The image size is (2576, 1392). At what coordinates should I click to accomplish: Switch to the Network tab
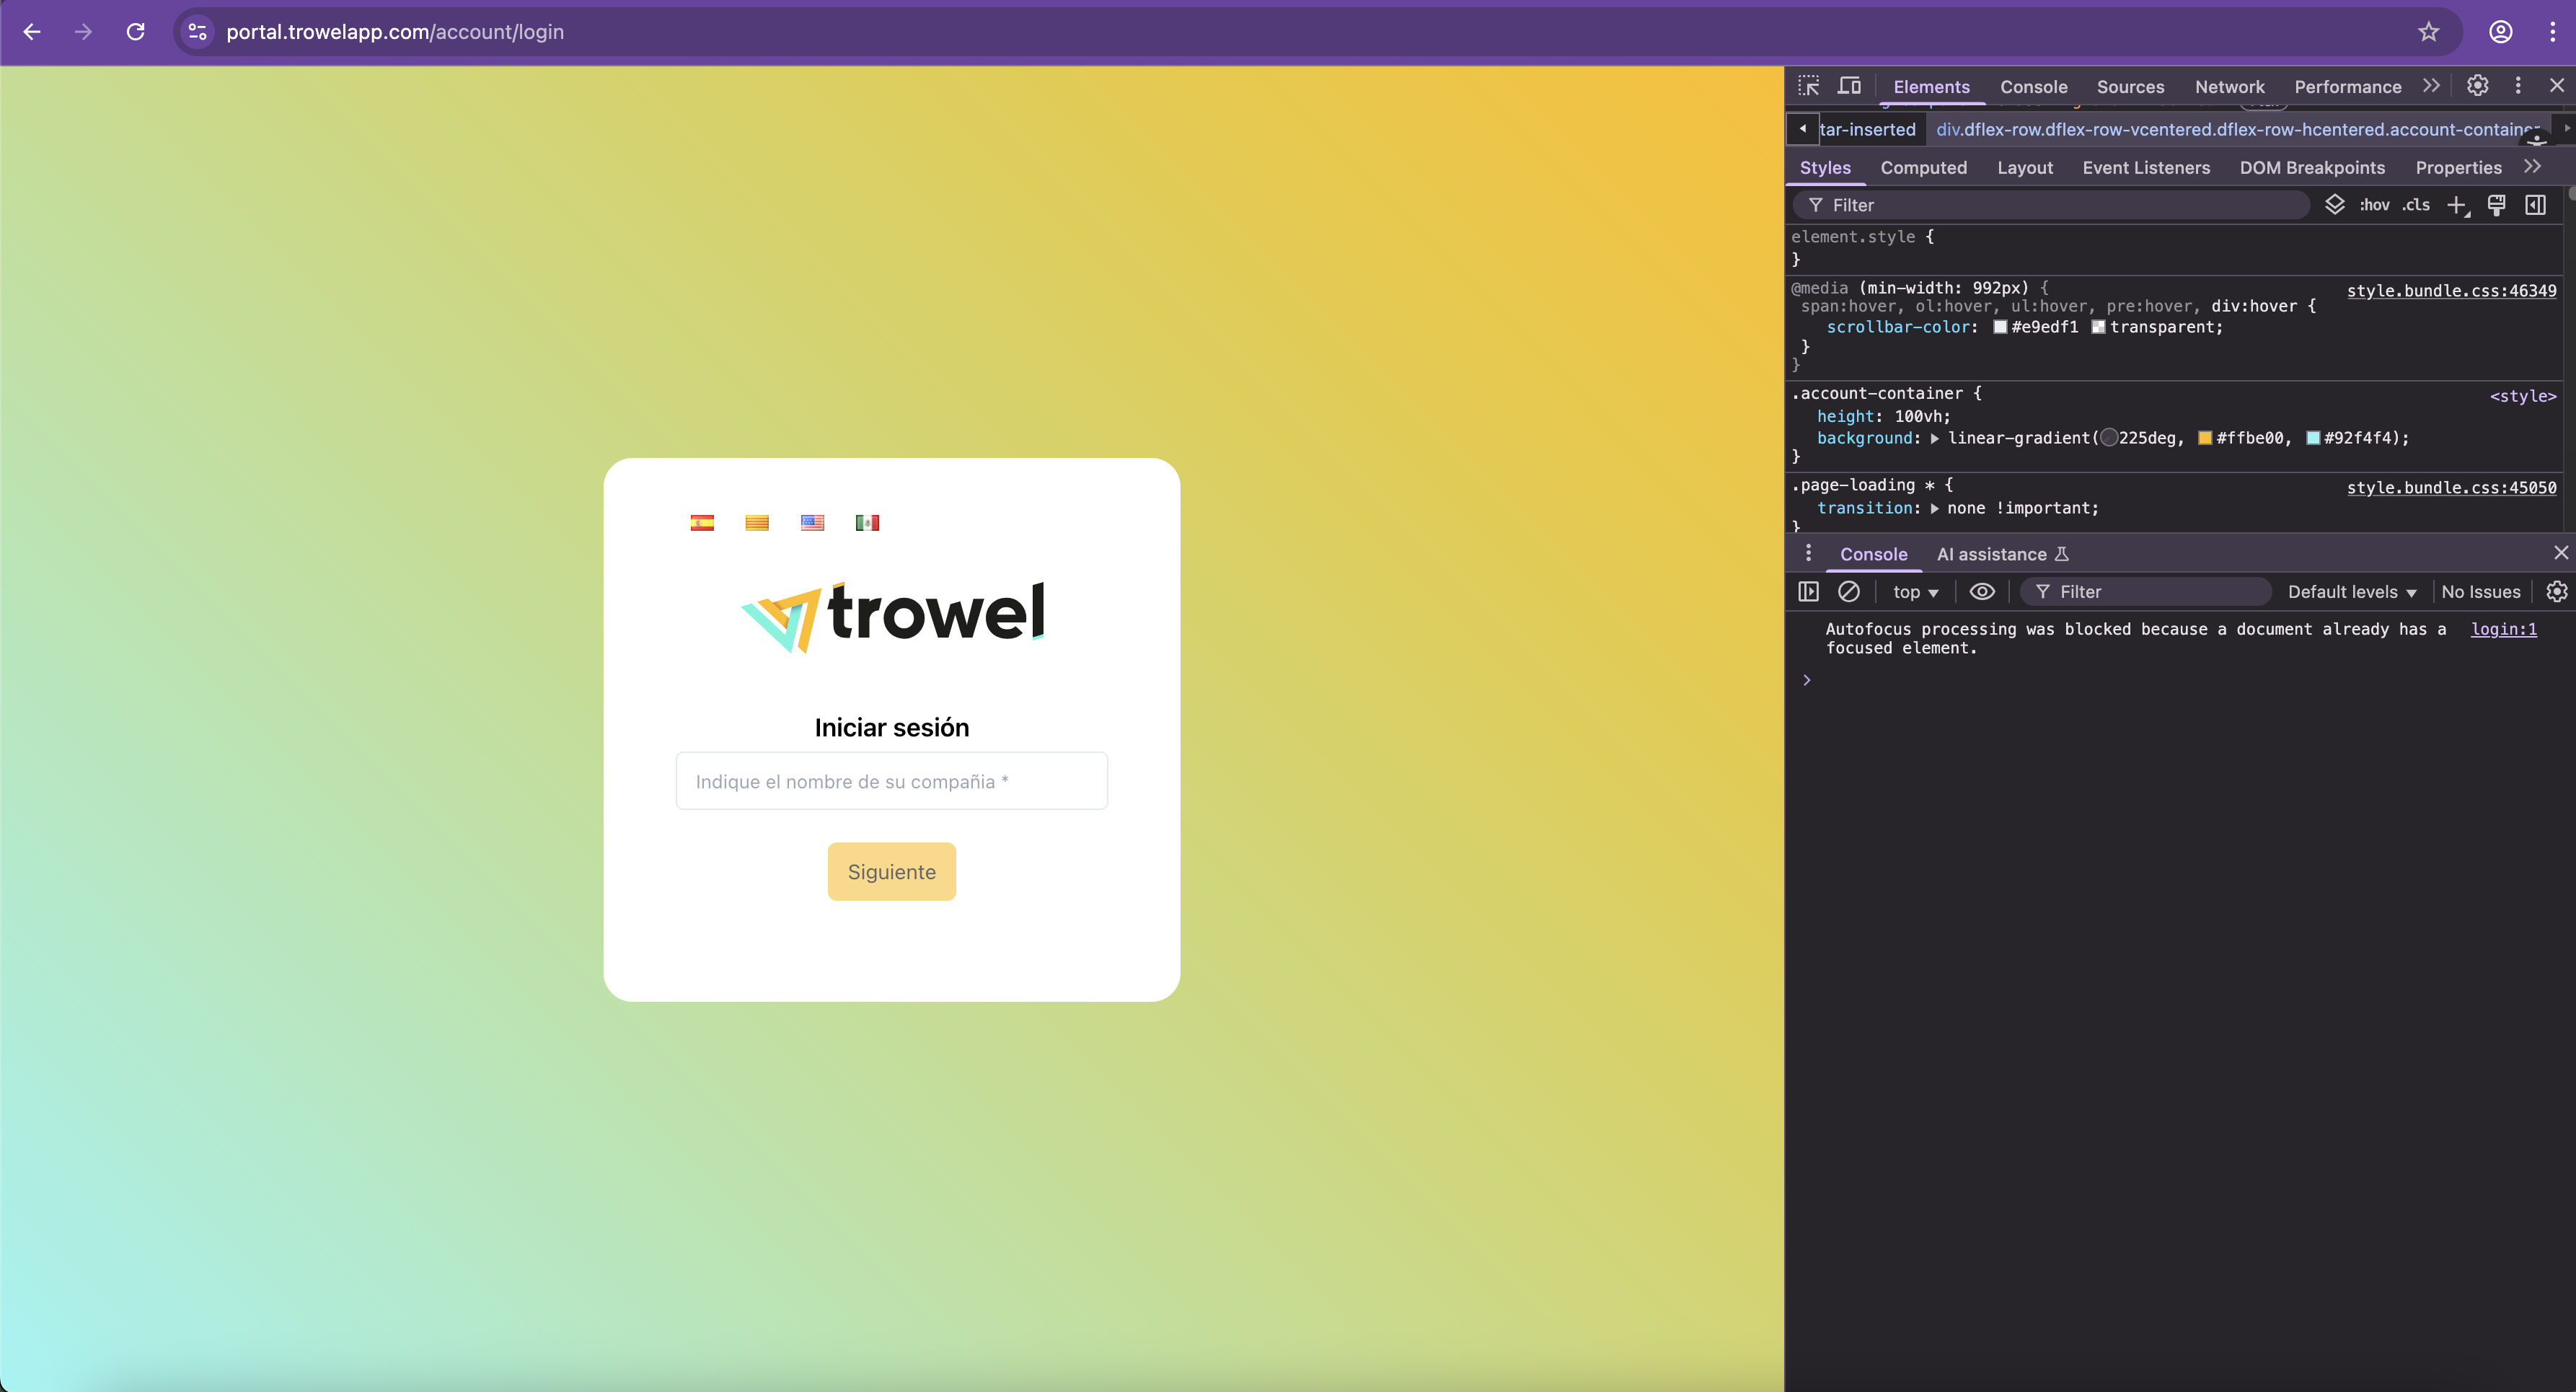(2229, 87)
